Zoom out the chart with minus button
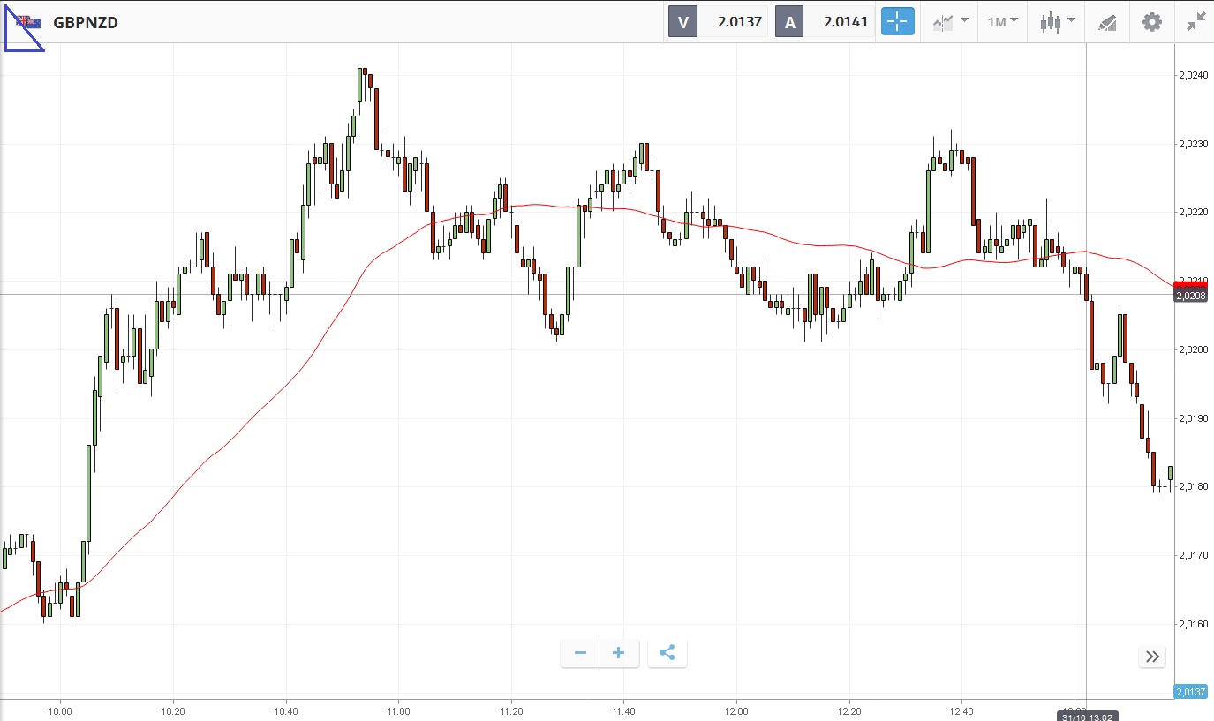 click(580, 653)
